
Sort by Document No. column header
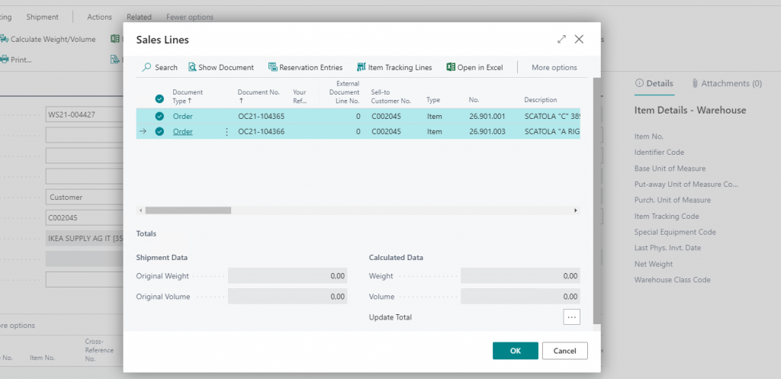(259, 96)
